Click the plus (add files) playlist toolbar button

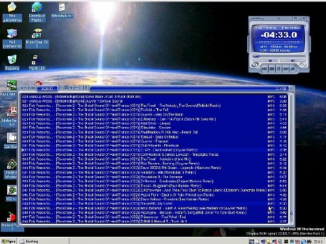click(x=72, y=88)
